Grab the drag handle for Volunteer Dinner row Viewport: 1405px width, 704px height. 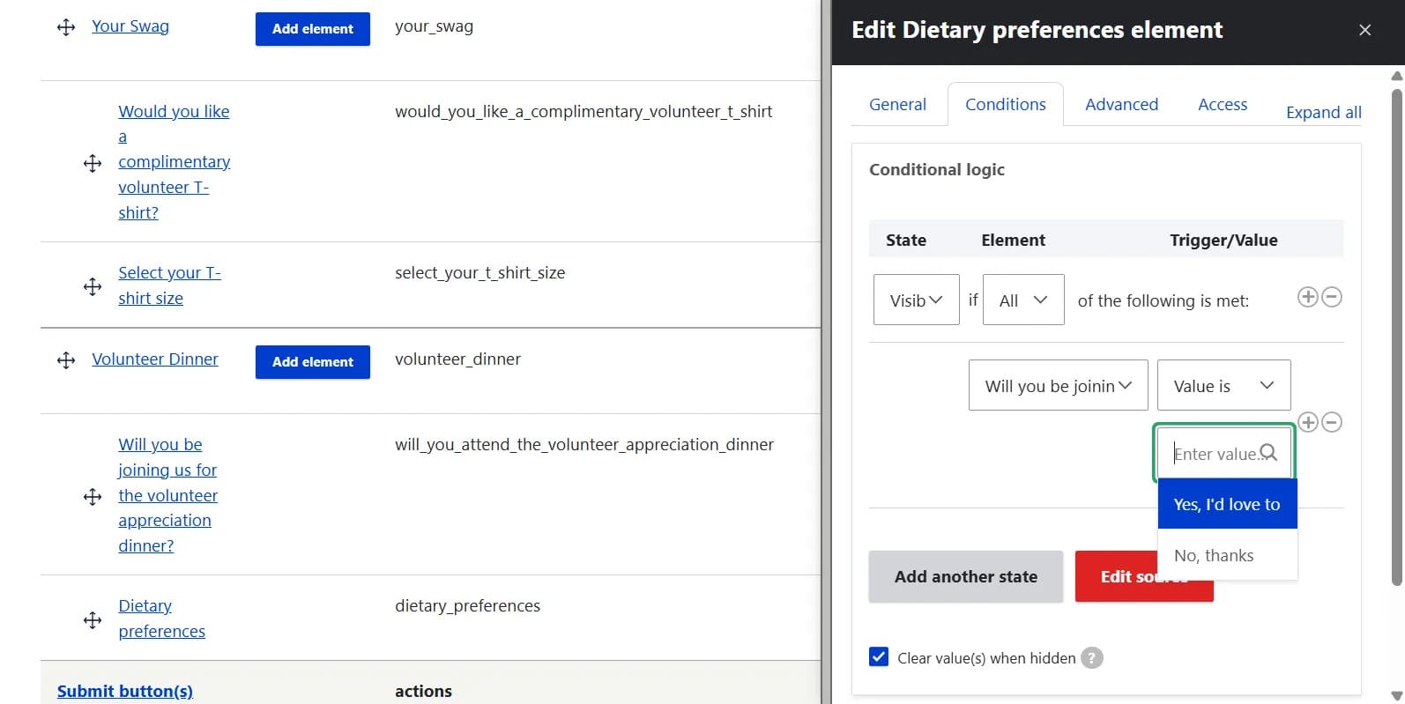66,360
